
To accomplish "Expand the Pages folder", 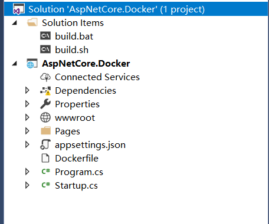I will [27, 131].
